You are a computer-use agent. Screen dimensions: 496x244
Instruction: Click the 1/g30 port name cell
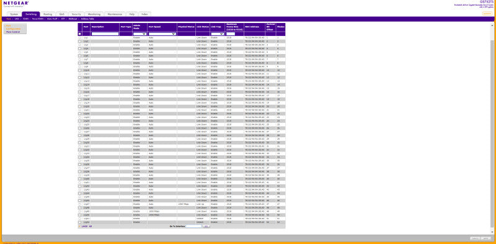pyautogui.click(x=86, y=143)
